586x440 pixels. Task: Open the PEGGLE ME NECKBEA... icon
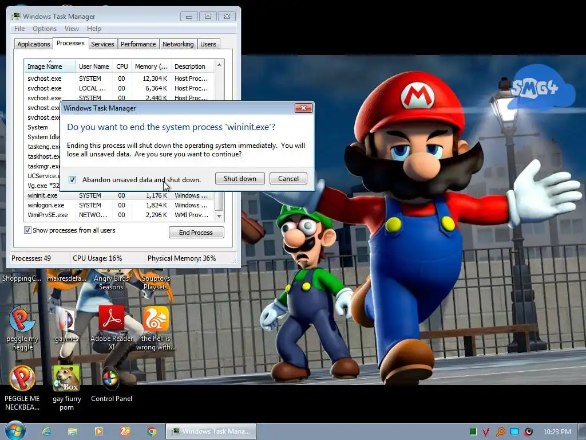[x=22, y=388]
